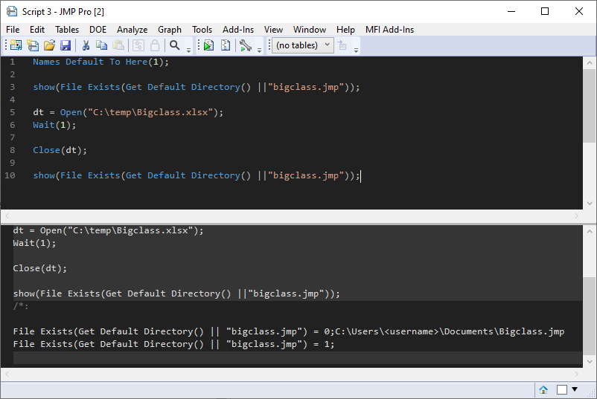Open the black triangle menu in the status bar
Screen dimensions: 597x399
pyautogui.click(x=575, y=389)
